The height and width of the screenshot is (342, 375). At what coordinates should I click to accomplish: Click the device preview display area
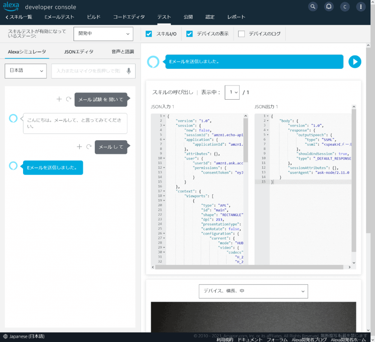click(253, 317)
